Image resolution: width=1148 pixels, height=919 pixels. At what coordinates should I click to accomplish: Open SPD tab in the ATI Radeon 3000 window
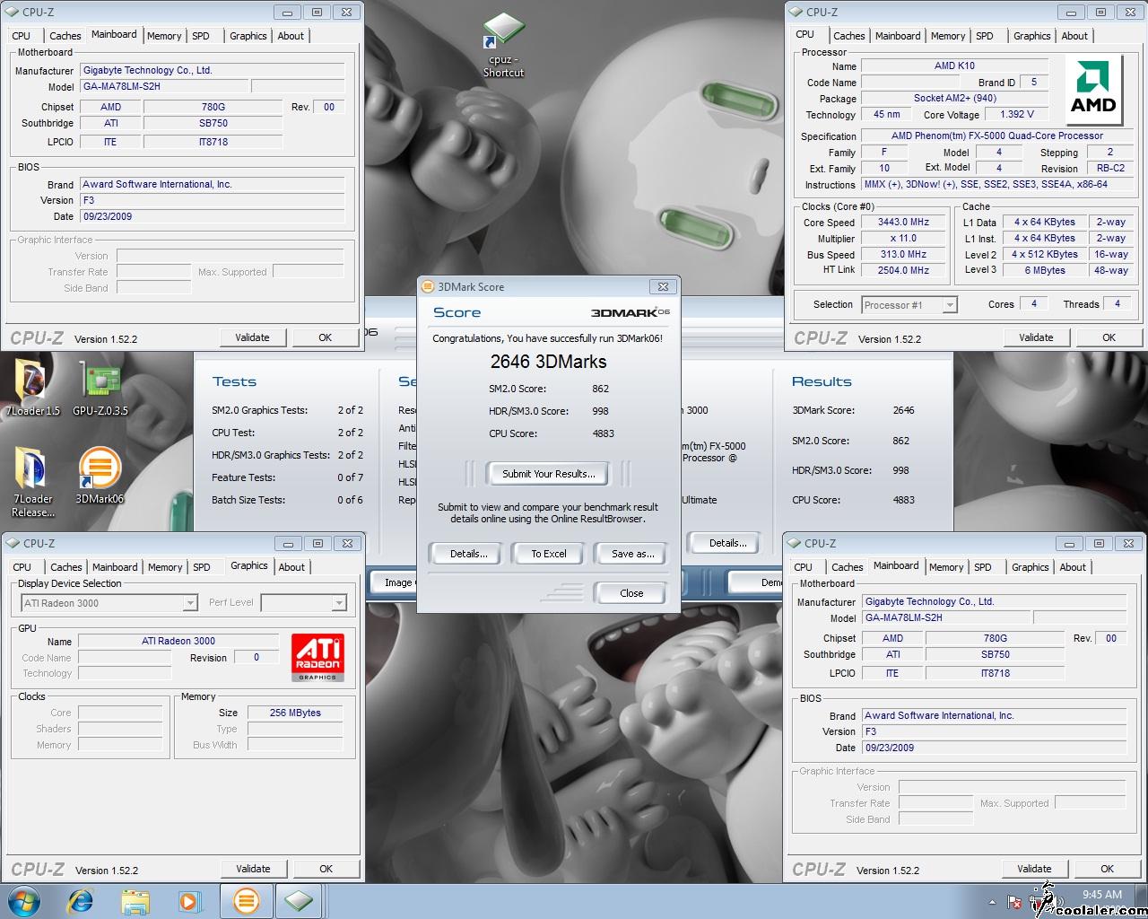point(202,567)
